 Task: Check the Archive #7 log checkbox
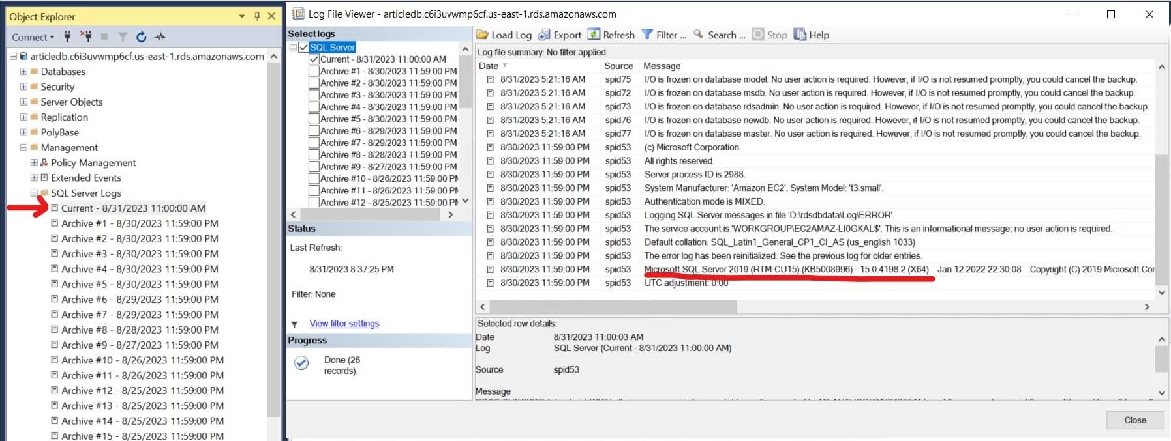pos(314,143)
